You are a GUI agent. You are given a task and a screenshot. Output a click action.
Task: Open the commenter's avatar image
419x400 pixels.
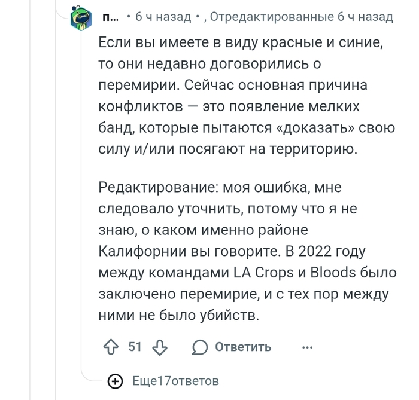[80, 19]
